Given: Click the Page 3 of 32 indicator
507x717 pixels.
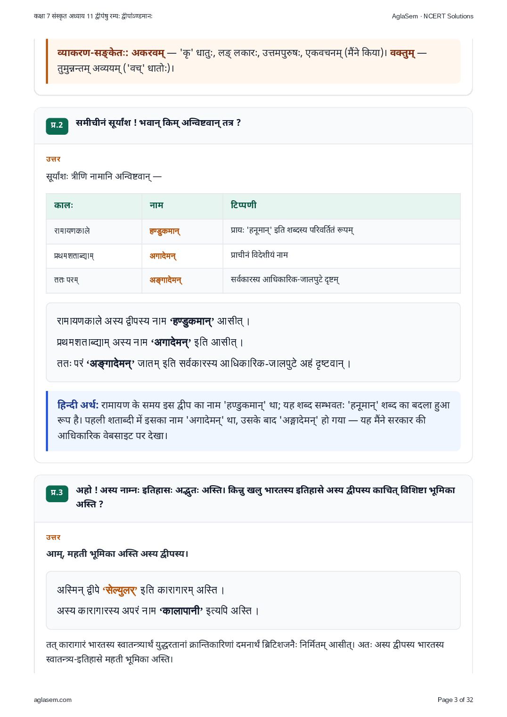Looking at the screenshot, I should (455, 700).
